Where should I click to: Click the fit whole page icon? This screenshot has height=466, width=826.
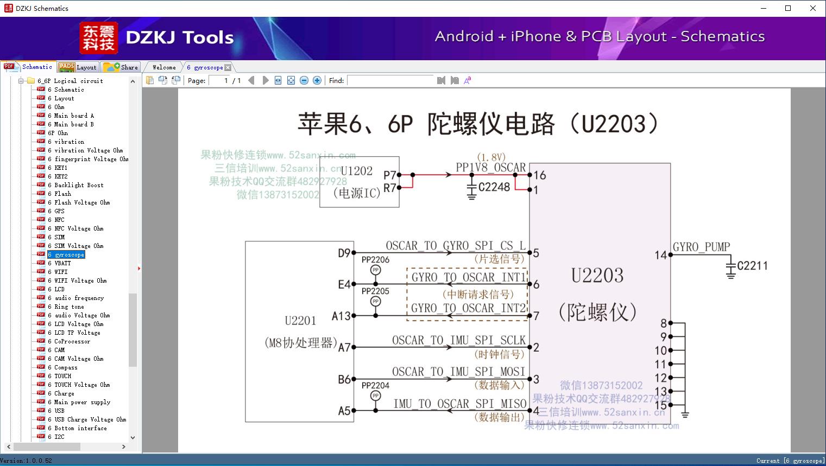[x=291, y=80]
